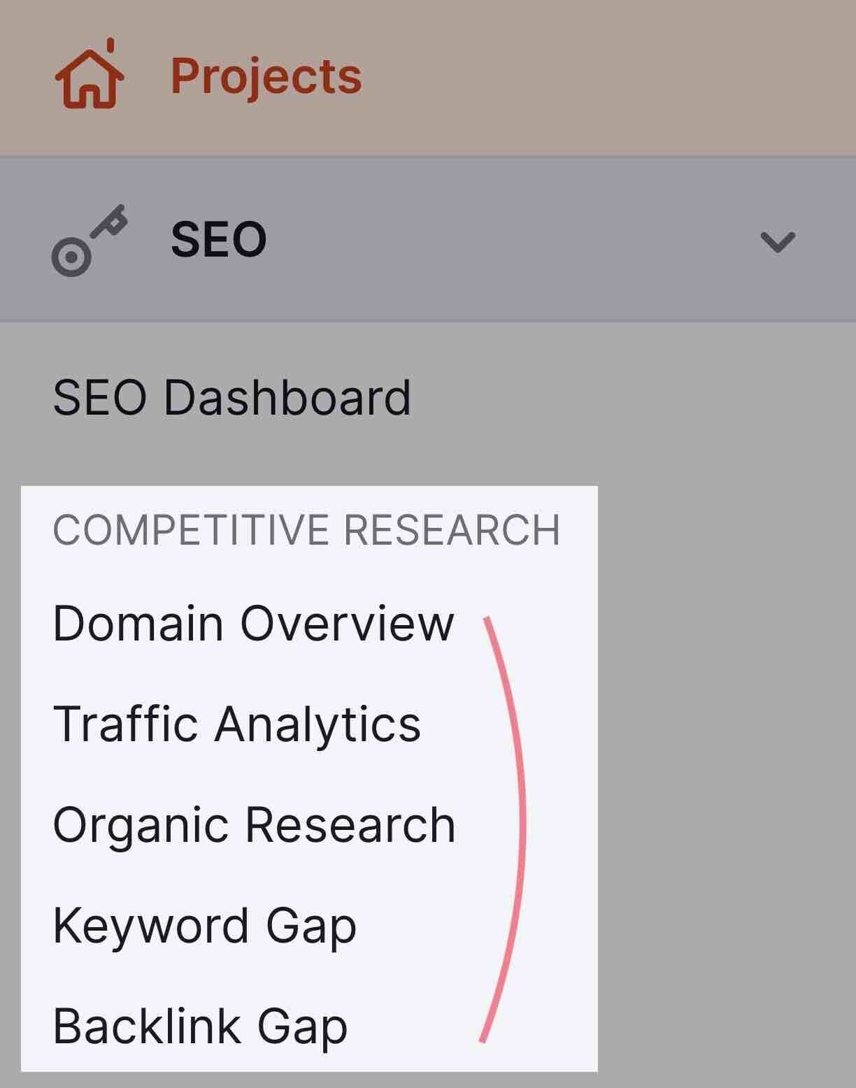Open SEO Dashboard
This screenshot has width=856, height=1088.
tap(232, 397)
